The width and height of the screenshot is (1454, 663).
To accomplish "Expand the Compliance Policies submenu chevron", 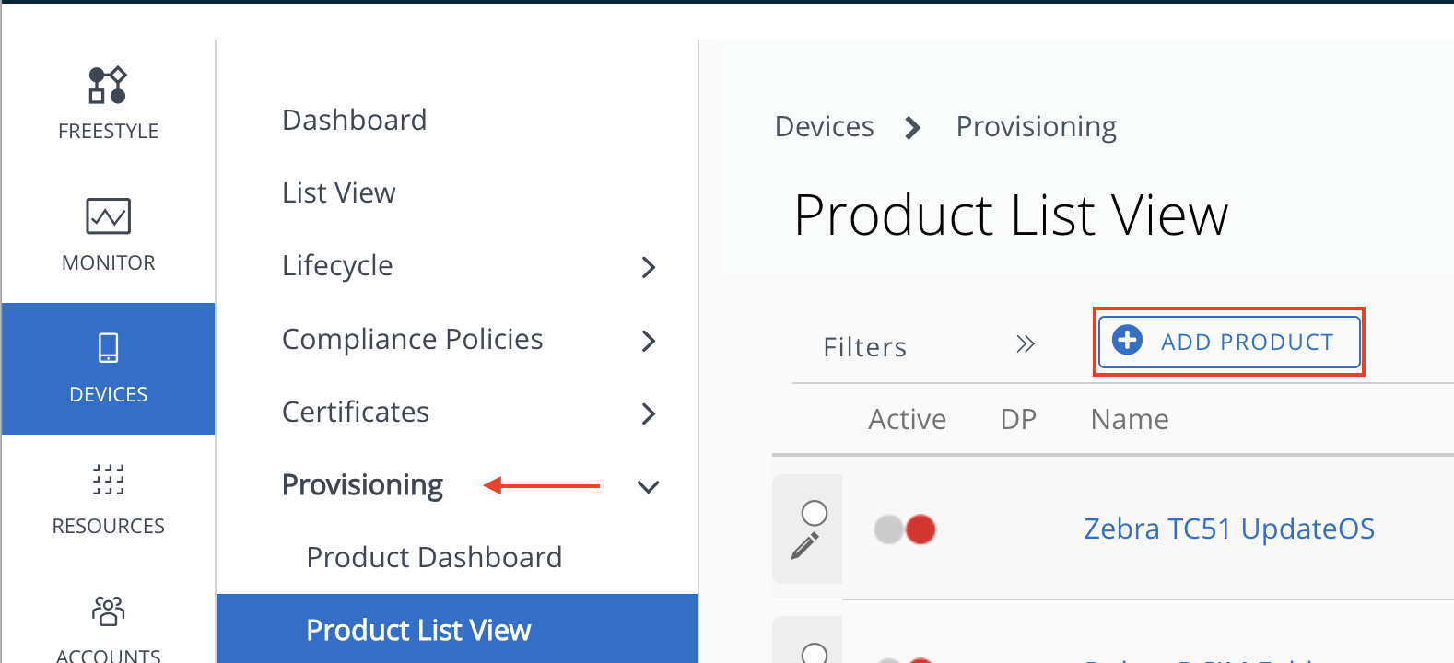I will coord(649,341).
